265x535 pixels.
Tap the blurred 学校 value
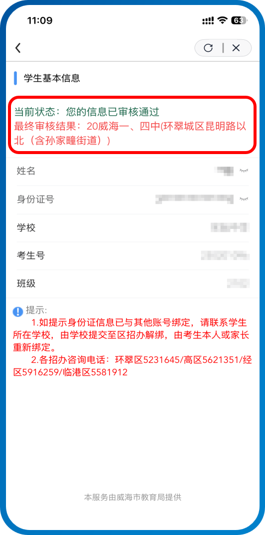[230, 227]
